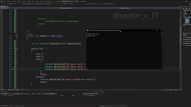This screenshot has height=107, width=191.
Task: Click the Visual Studio logo icon
Action: click(x=1, y=1)
